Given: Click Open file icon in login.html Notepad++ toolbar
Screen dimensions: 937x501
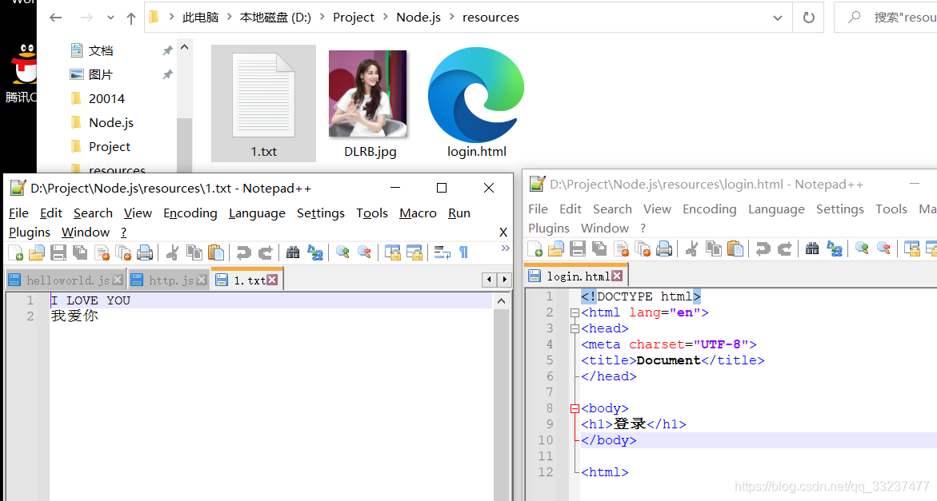Looking at the screenshot, I should pyautogui.click(x=556, y=249).
